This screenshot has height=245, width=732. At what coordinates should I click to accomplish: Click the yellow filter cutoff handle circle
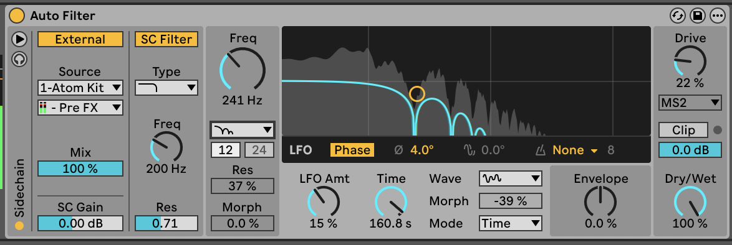pyautogui.click(x=417, y=94)
